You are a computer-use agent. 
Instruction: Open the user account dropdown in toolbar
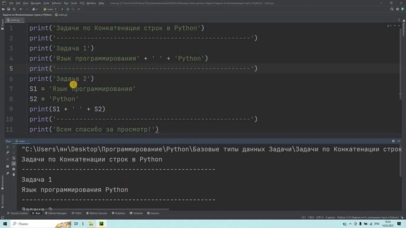point(34,9)
